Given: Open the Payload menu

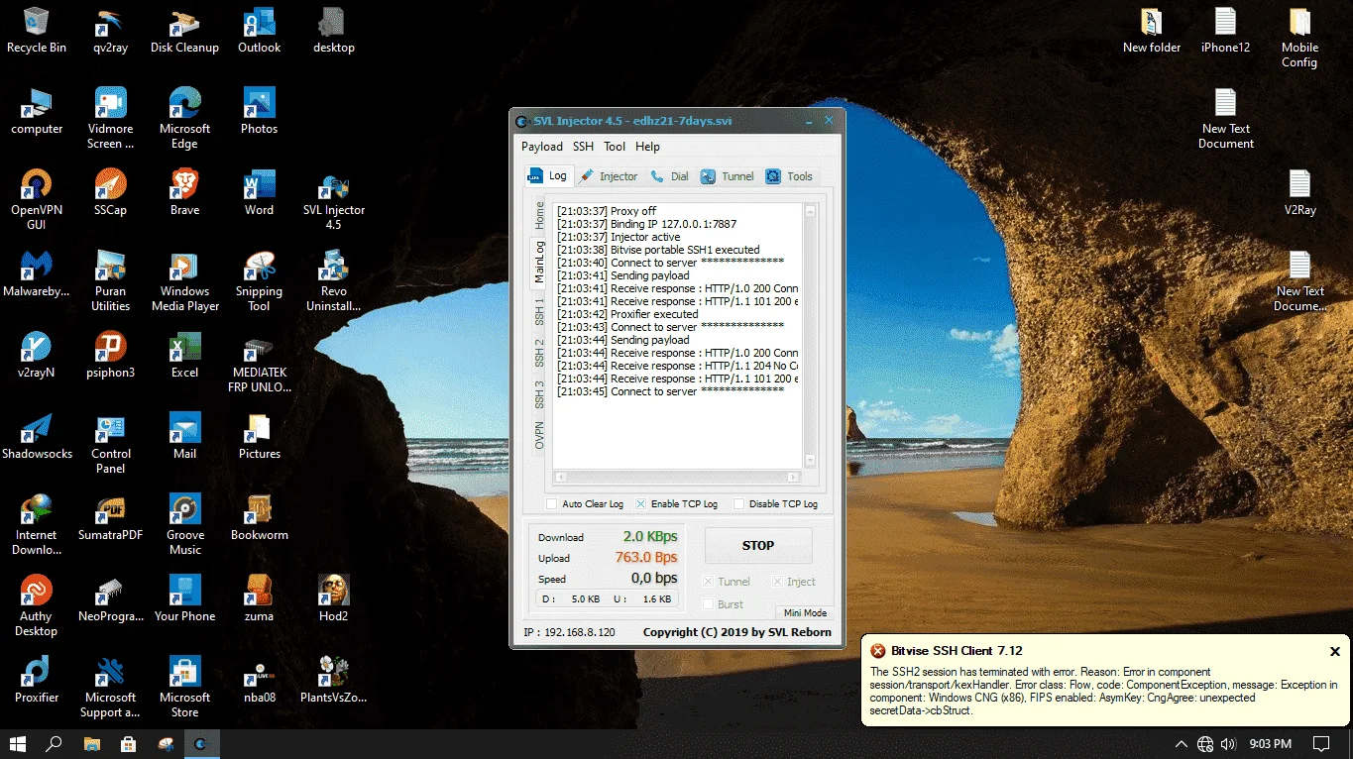Looking at the screenshot, I should click(x=542, y=147).
